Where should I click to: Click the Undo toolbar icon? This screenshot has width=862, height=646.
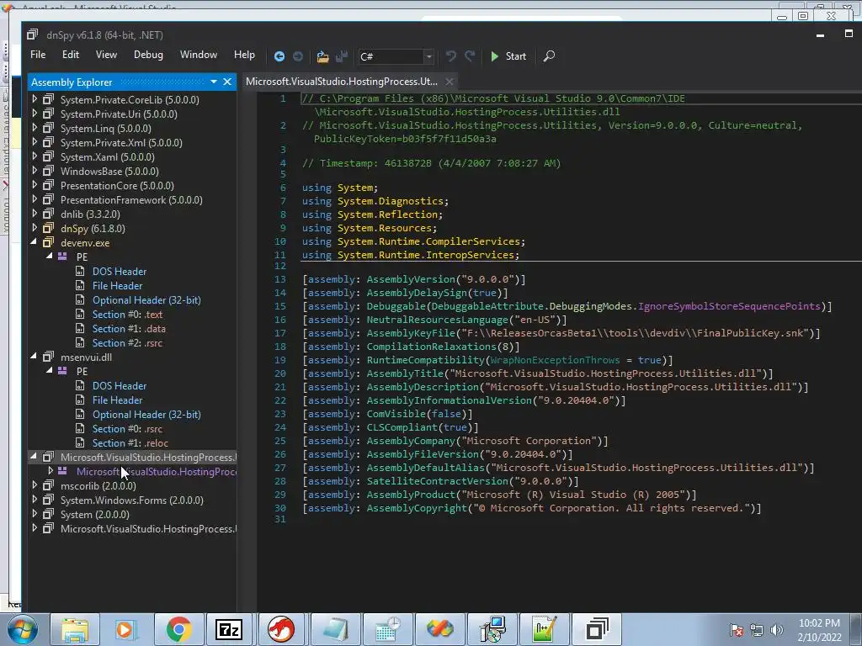[x=451, y=56]
